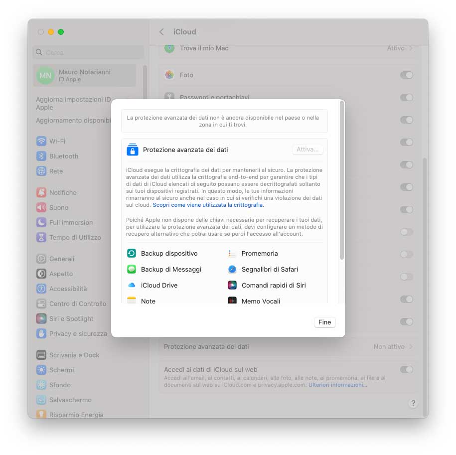
Task: Expand Protezione avanzata dei dati Non attivo row
Action: pyautogui.click(x=289, y=346)
